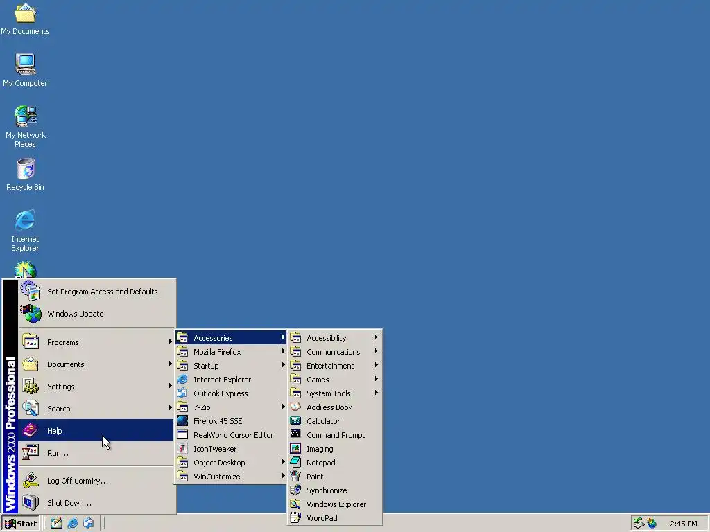Click the colorful tray icon beside the clock
710x532 pixels.
(x=652, y=524)
